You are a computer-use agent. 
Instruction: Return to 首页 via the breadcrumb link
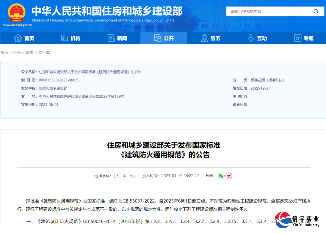pyautogui.click(x=5, y=53)
